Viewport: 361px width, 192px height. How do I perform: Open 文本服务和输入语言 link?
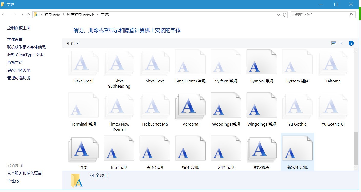point(25,173)
